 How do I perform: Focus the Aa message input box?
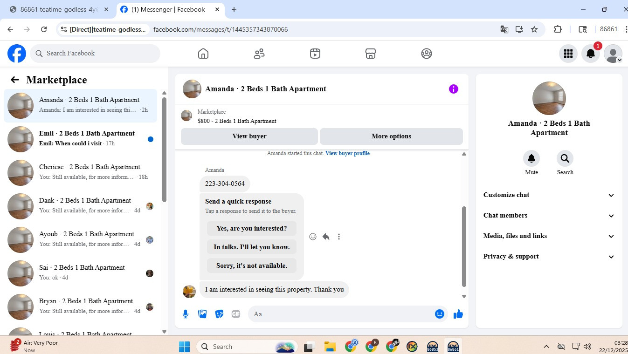pos(342,314)
